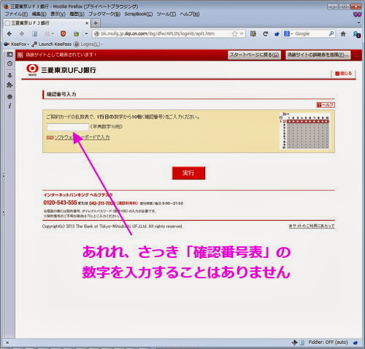Open the ツール(T) menu
This screenshot has width=365, height=349.
point(166,14)
